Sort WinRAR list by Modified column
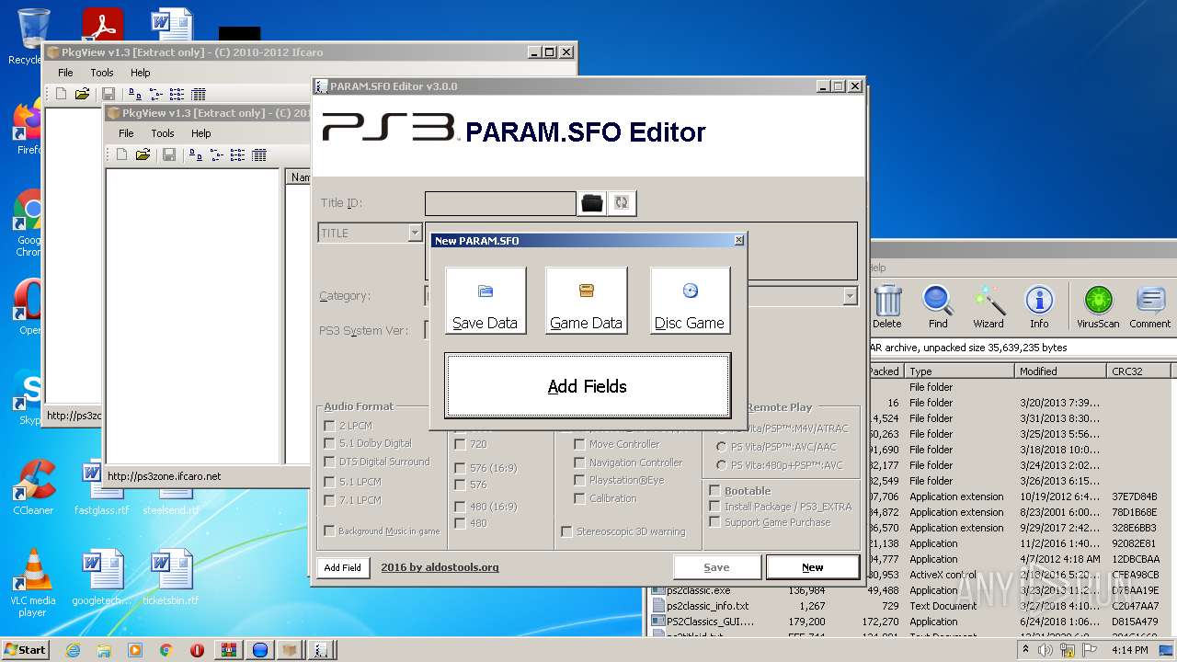 coord(1061,371)
